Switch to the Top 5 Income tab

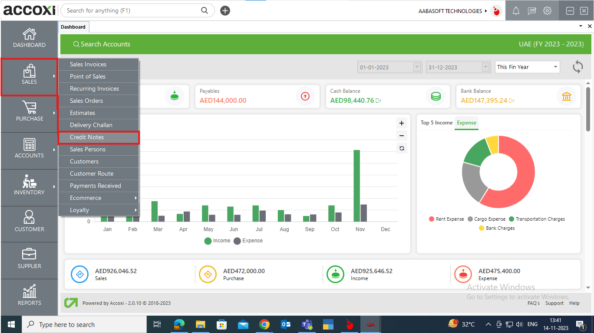[436, 123]
